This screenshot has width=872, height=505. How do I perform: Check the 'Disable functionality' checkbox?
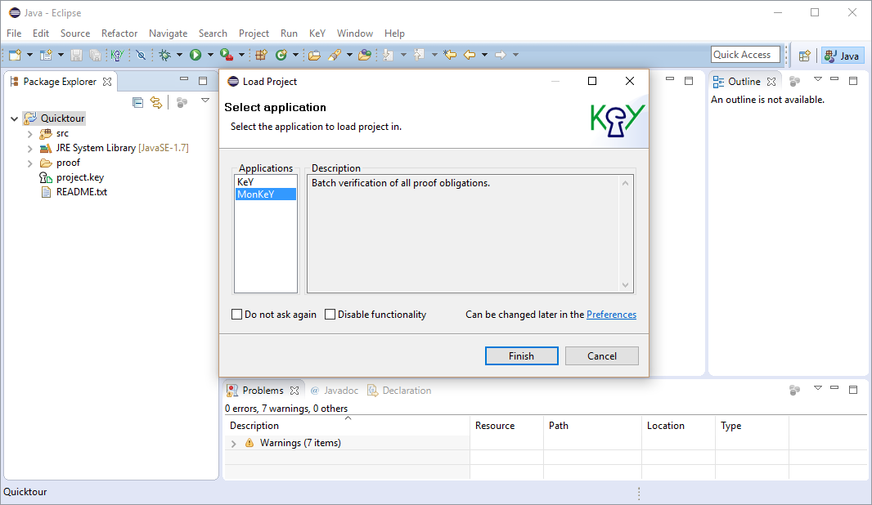(330, 315)
